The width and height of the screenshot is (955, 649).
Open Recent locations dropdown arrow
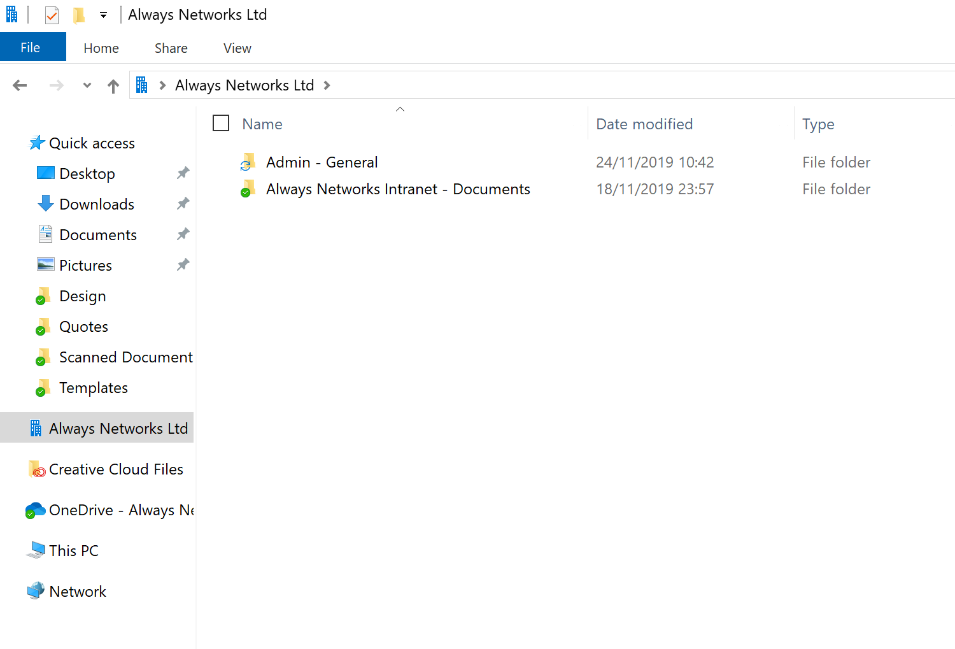point(87,85)
